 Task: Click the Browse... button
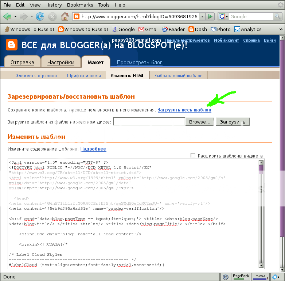tap(200, 122)
